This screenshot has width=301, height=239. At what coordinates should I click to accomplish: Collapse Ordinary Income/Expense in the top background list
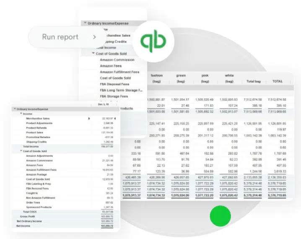click(85, 23)
